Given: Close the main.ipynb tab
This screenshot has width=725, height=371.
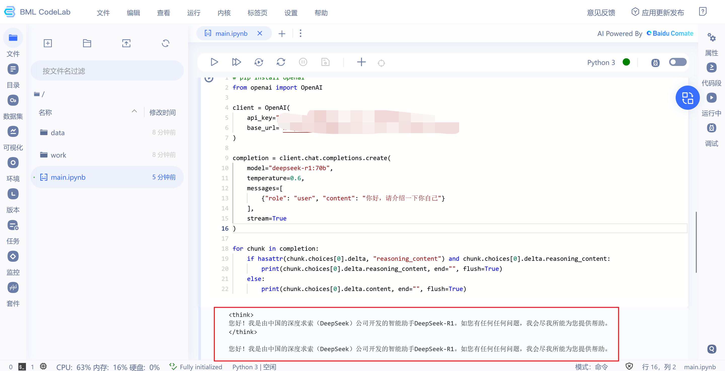Looking at the screenshot, I should point(260,33).
